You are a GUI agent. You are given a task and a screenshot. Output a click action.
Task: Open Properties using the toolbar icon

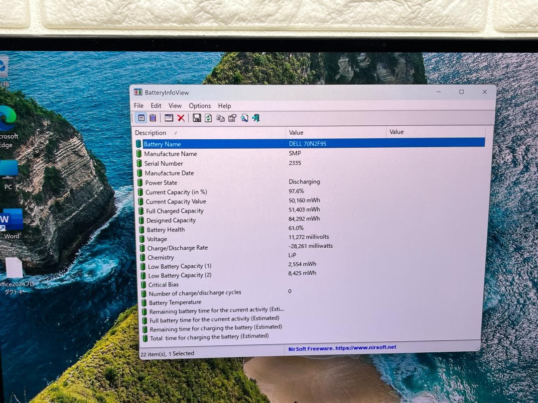tap(232, 118)
